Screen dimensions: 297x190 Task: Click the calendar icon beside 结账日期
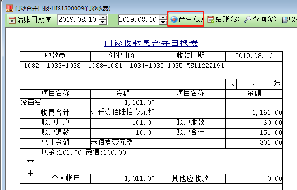(12, 20)
